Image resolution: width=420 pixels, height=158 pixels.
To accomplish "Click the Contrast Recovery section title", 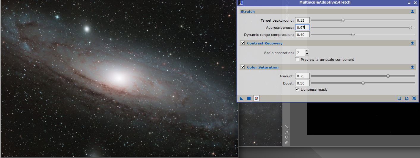I will pos(265,43).
